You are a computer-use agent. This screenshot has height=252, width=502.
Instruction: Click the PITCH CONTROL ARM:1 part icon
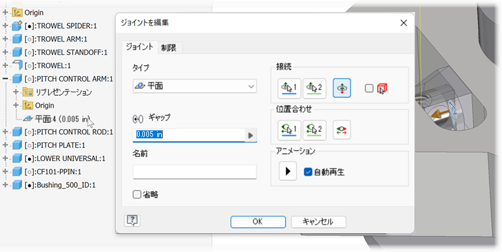[17, 79]
